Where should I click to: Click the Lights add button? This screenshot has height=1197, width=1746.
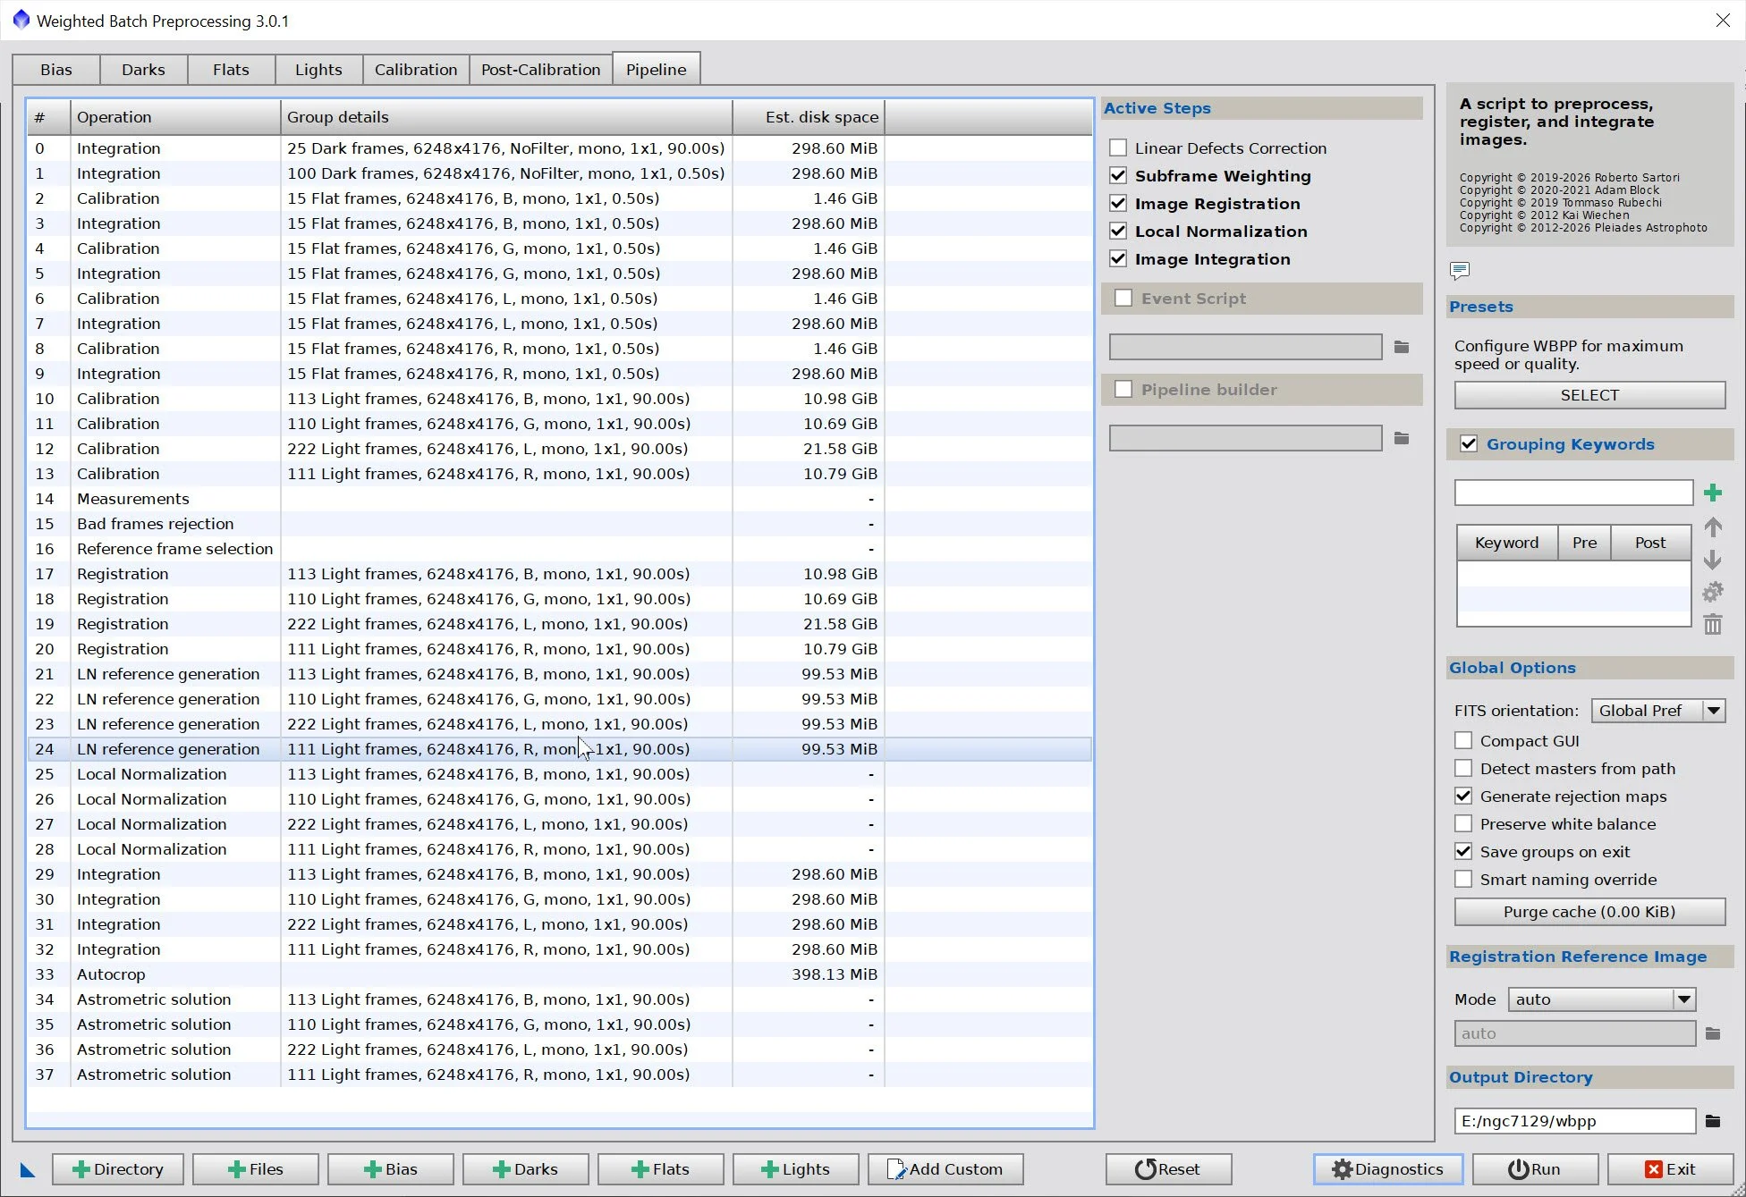click(796, 1169)
